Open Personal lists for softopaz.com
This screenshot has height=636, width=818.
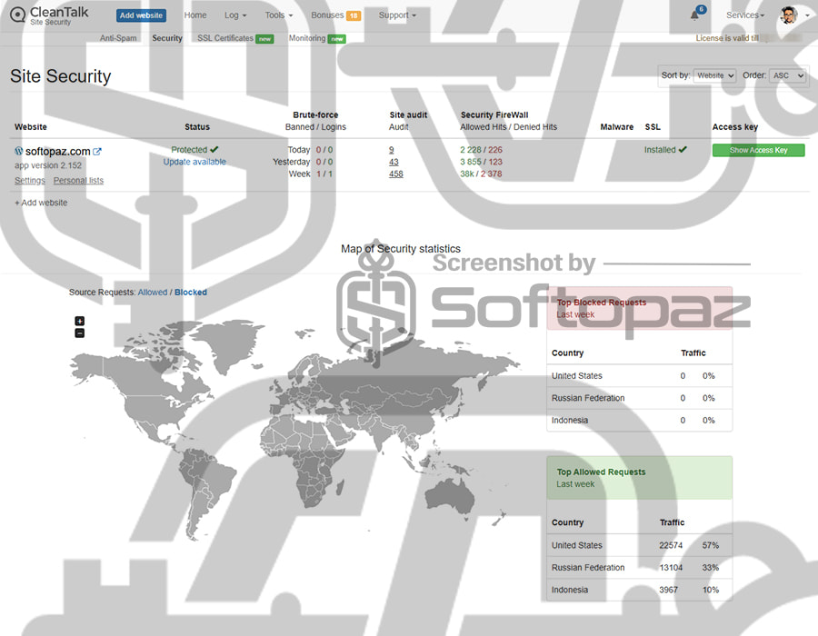(78, 181)
